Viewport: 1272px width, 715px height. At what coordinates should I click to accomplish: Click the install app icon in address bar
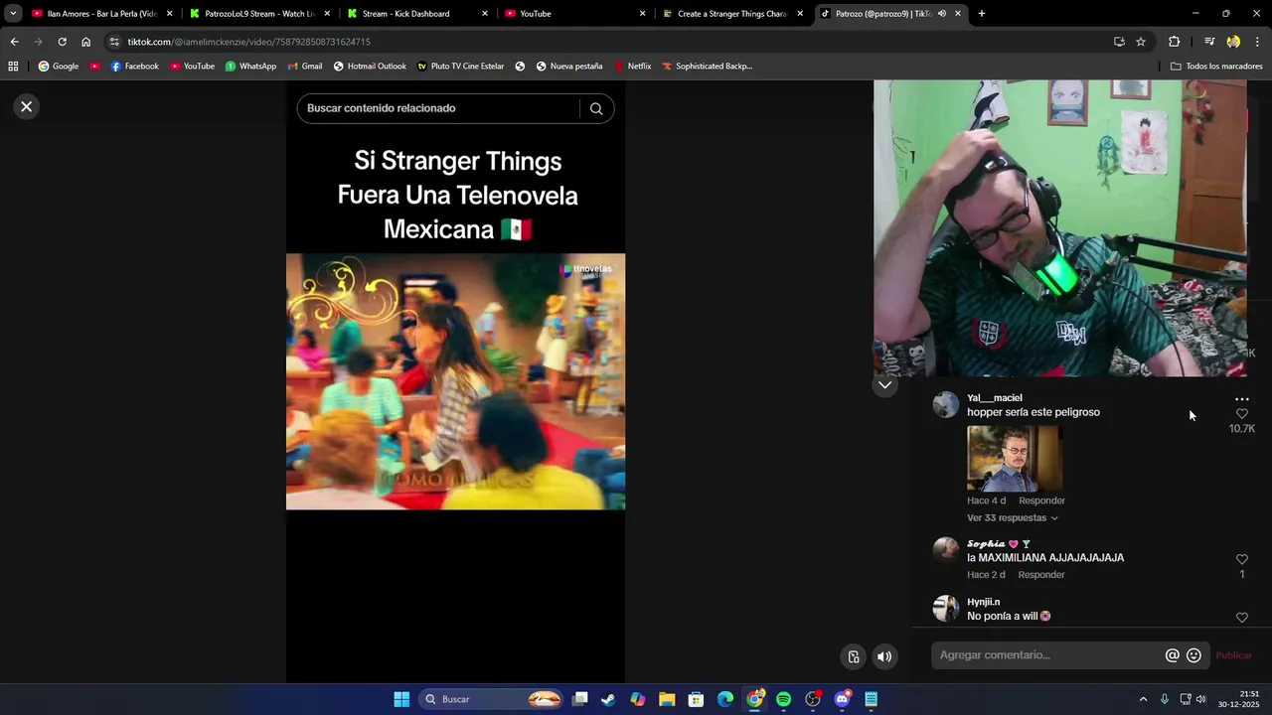1119,42
